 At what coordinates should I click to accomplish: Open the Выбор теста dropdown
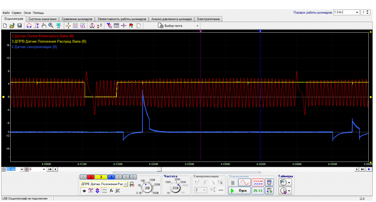[x=178, y=26]
